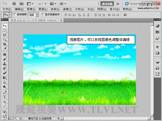Select the Gradient tool
This screenshot has width=162, height=121.
point(5,77)
